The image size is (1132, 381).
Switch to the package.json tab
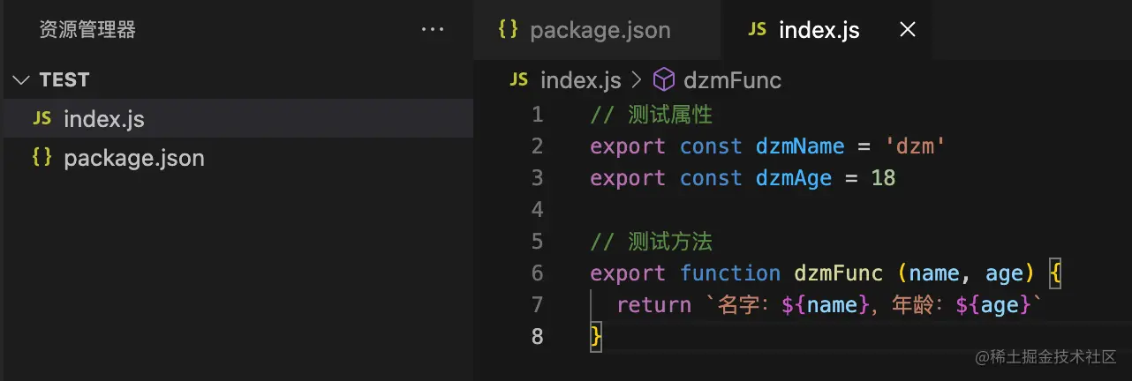(x=600, y=30)
